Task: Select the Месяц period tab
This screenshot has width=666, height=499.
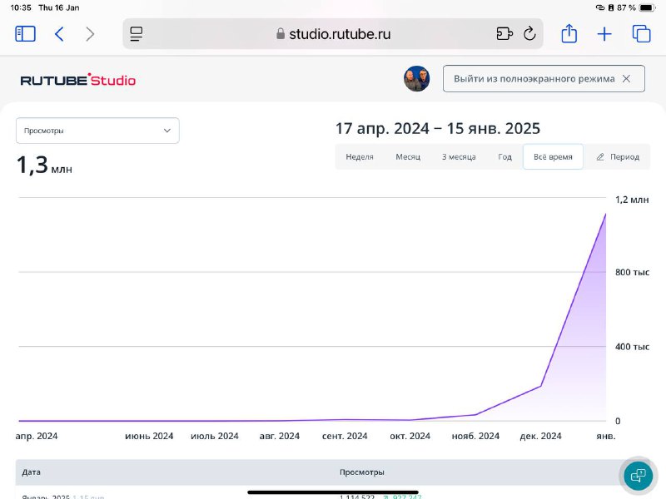Action: [x=408, y=156]
